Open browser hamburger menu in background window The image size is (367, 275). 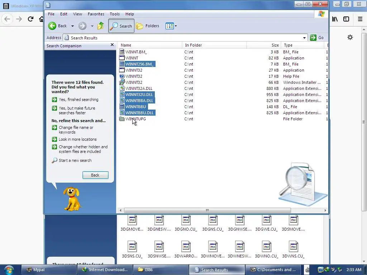360,19
